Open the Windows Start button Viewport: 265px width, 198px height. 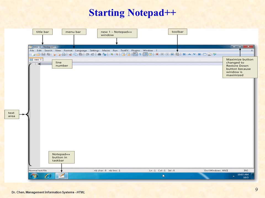34,176
